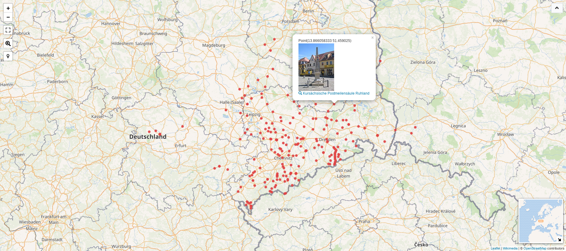
Task: Open the Wikimedia attribution link
Action: (x=510, y=248)
